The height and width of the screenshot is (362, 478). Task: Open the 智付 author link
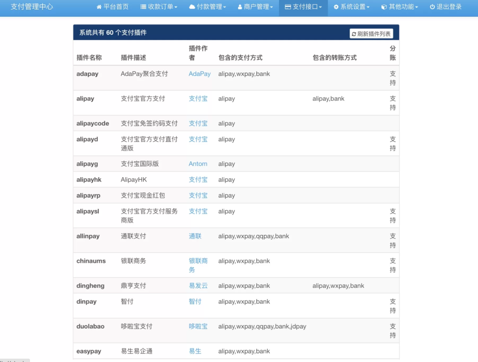[x=195, y=302]
